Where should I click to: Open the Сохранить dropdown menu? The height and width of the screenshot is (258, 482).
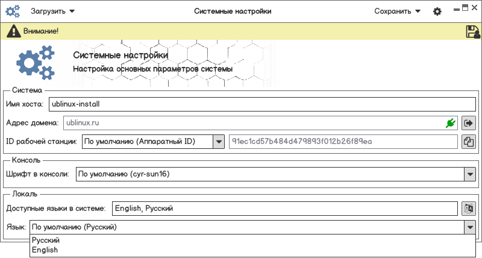pyautogui.click(x=397, y=11)
